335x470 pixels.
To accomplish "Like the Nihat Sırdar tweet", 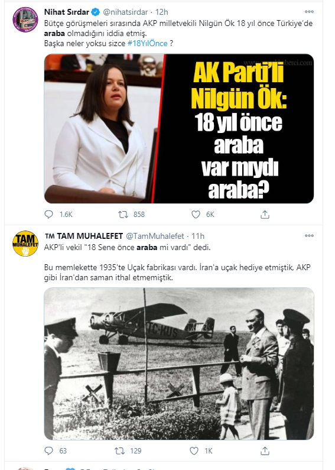I will [196, 215].
